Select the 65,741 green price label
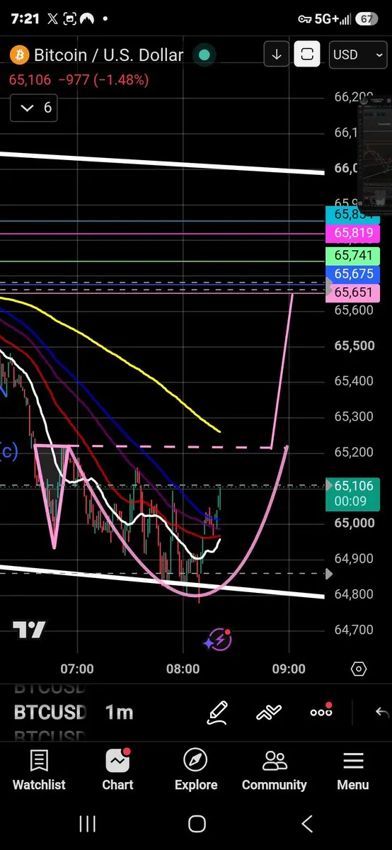Viewport: 392px width, 850px height. point(353,256)
